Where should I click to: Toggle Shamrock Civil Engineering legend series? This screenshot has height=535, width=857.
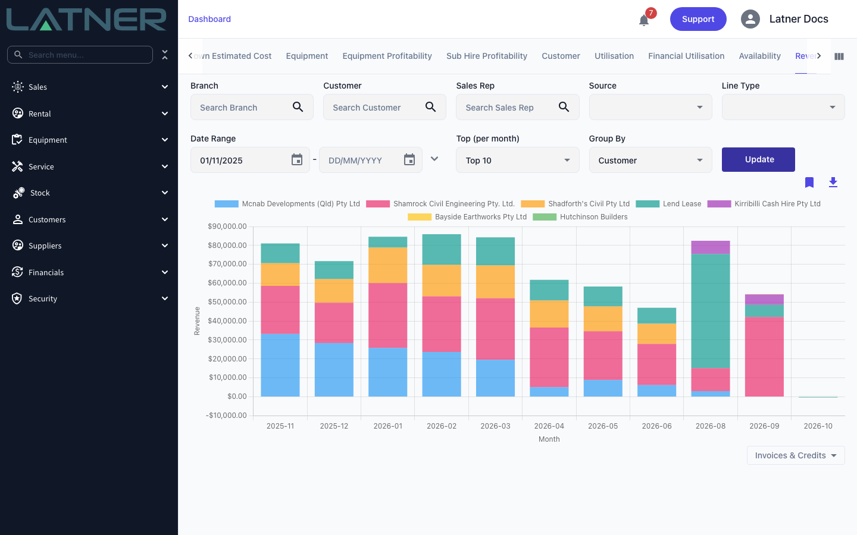coord(440,204)
